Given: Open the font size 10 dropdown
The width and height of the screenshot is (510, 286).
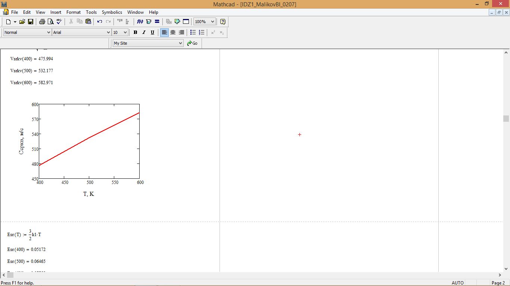Looking at the screenshot, I should click(x=125, y=32).
